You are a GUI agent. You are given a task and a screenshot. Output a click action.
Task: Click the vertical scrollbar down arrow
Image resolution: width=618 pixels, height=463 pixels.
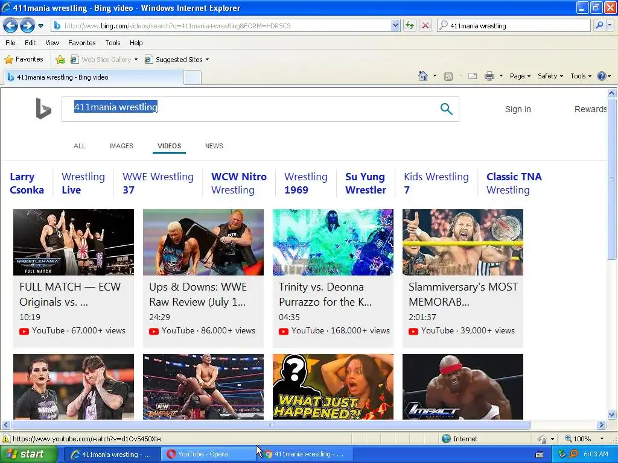[612, 415]
